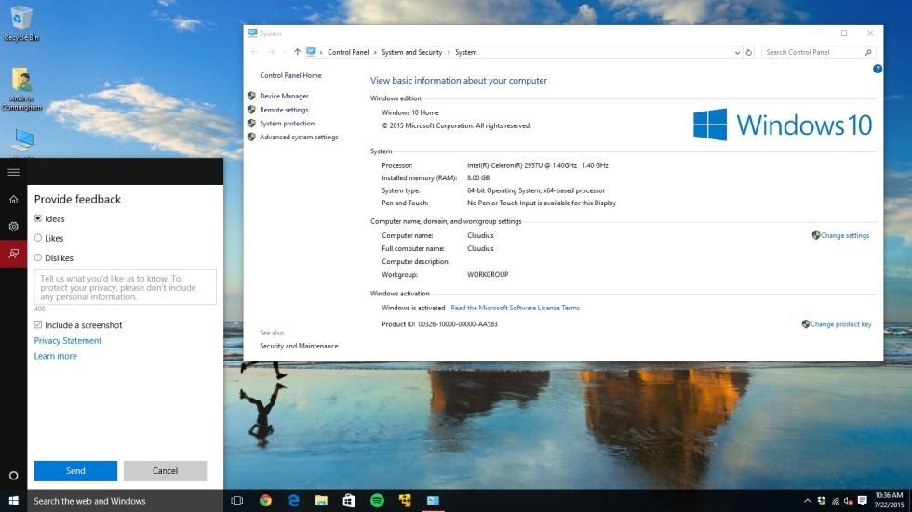Click Learn more in feedback panel
The image size is (912, 512).
55,356
